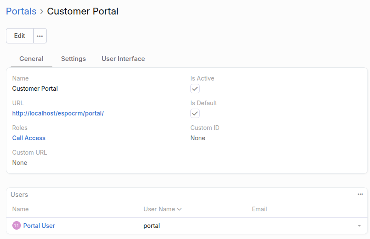370x239 pixels.
Task: Toggle the Is Default checkbox
Action: pyautogui.click(x=195, y=113)
